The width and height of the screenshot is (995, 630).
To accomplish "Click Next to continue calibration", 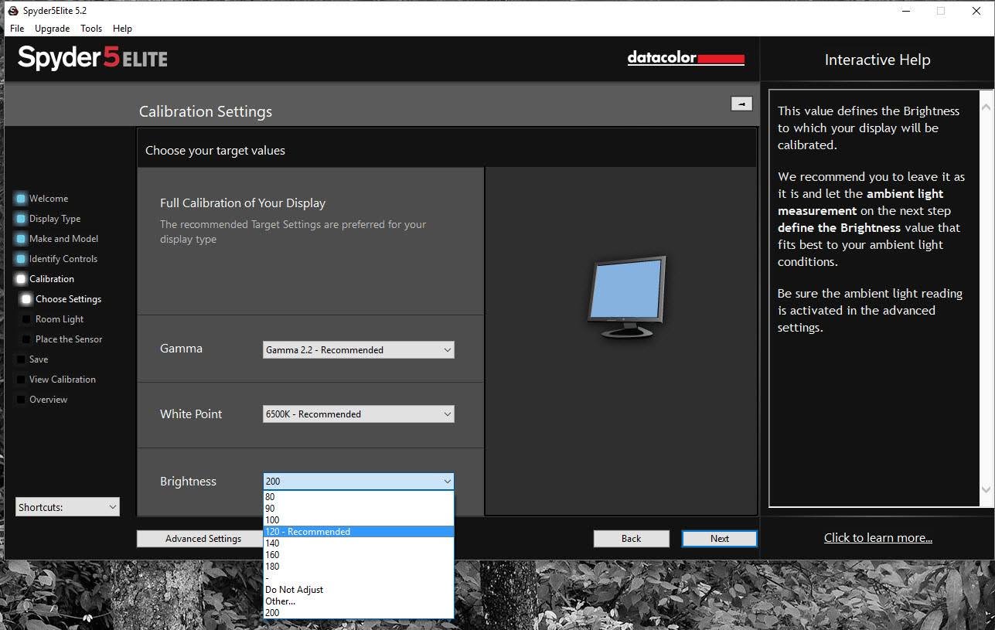I will point(720,539).
